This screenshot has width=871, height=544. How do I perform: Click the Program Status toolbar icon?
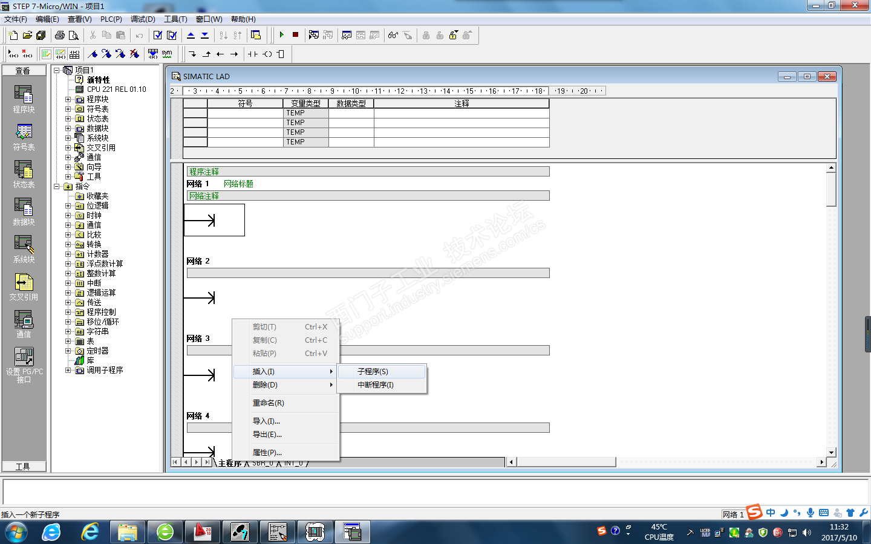314,35
